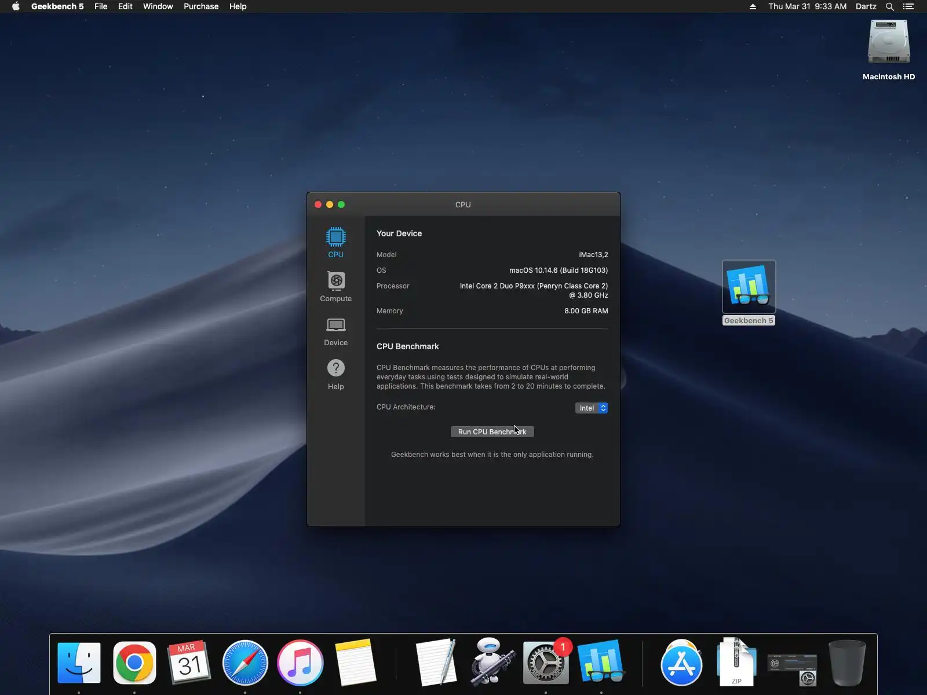Click the memory value "8.00 GB RAM"
927x695 pixels.
(x=586, y=311)
